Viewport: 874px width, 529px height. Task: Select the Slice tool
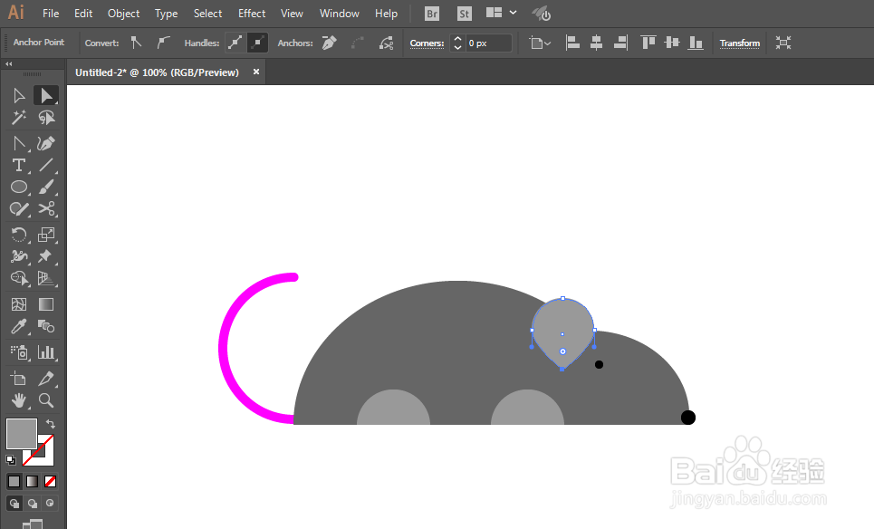pyautogui.click(x=46, y=379)
